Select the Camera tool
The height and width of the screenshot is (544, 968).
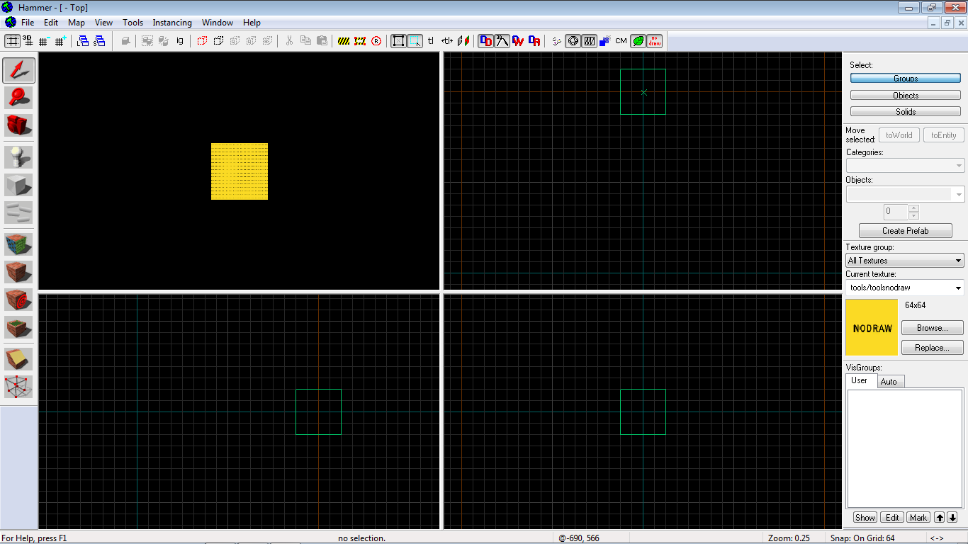coord(18,125)
